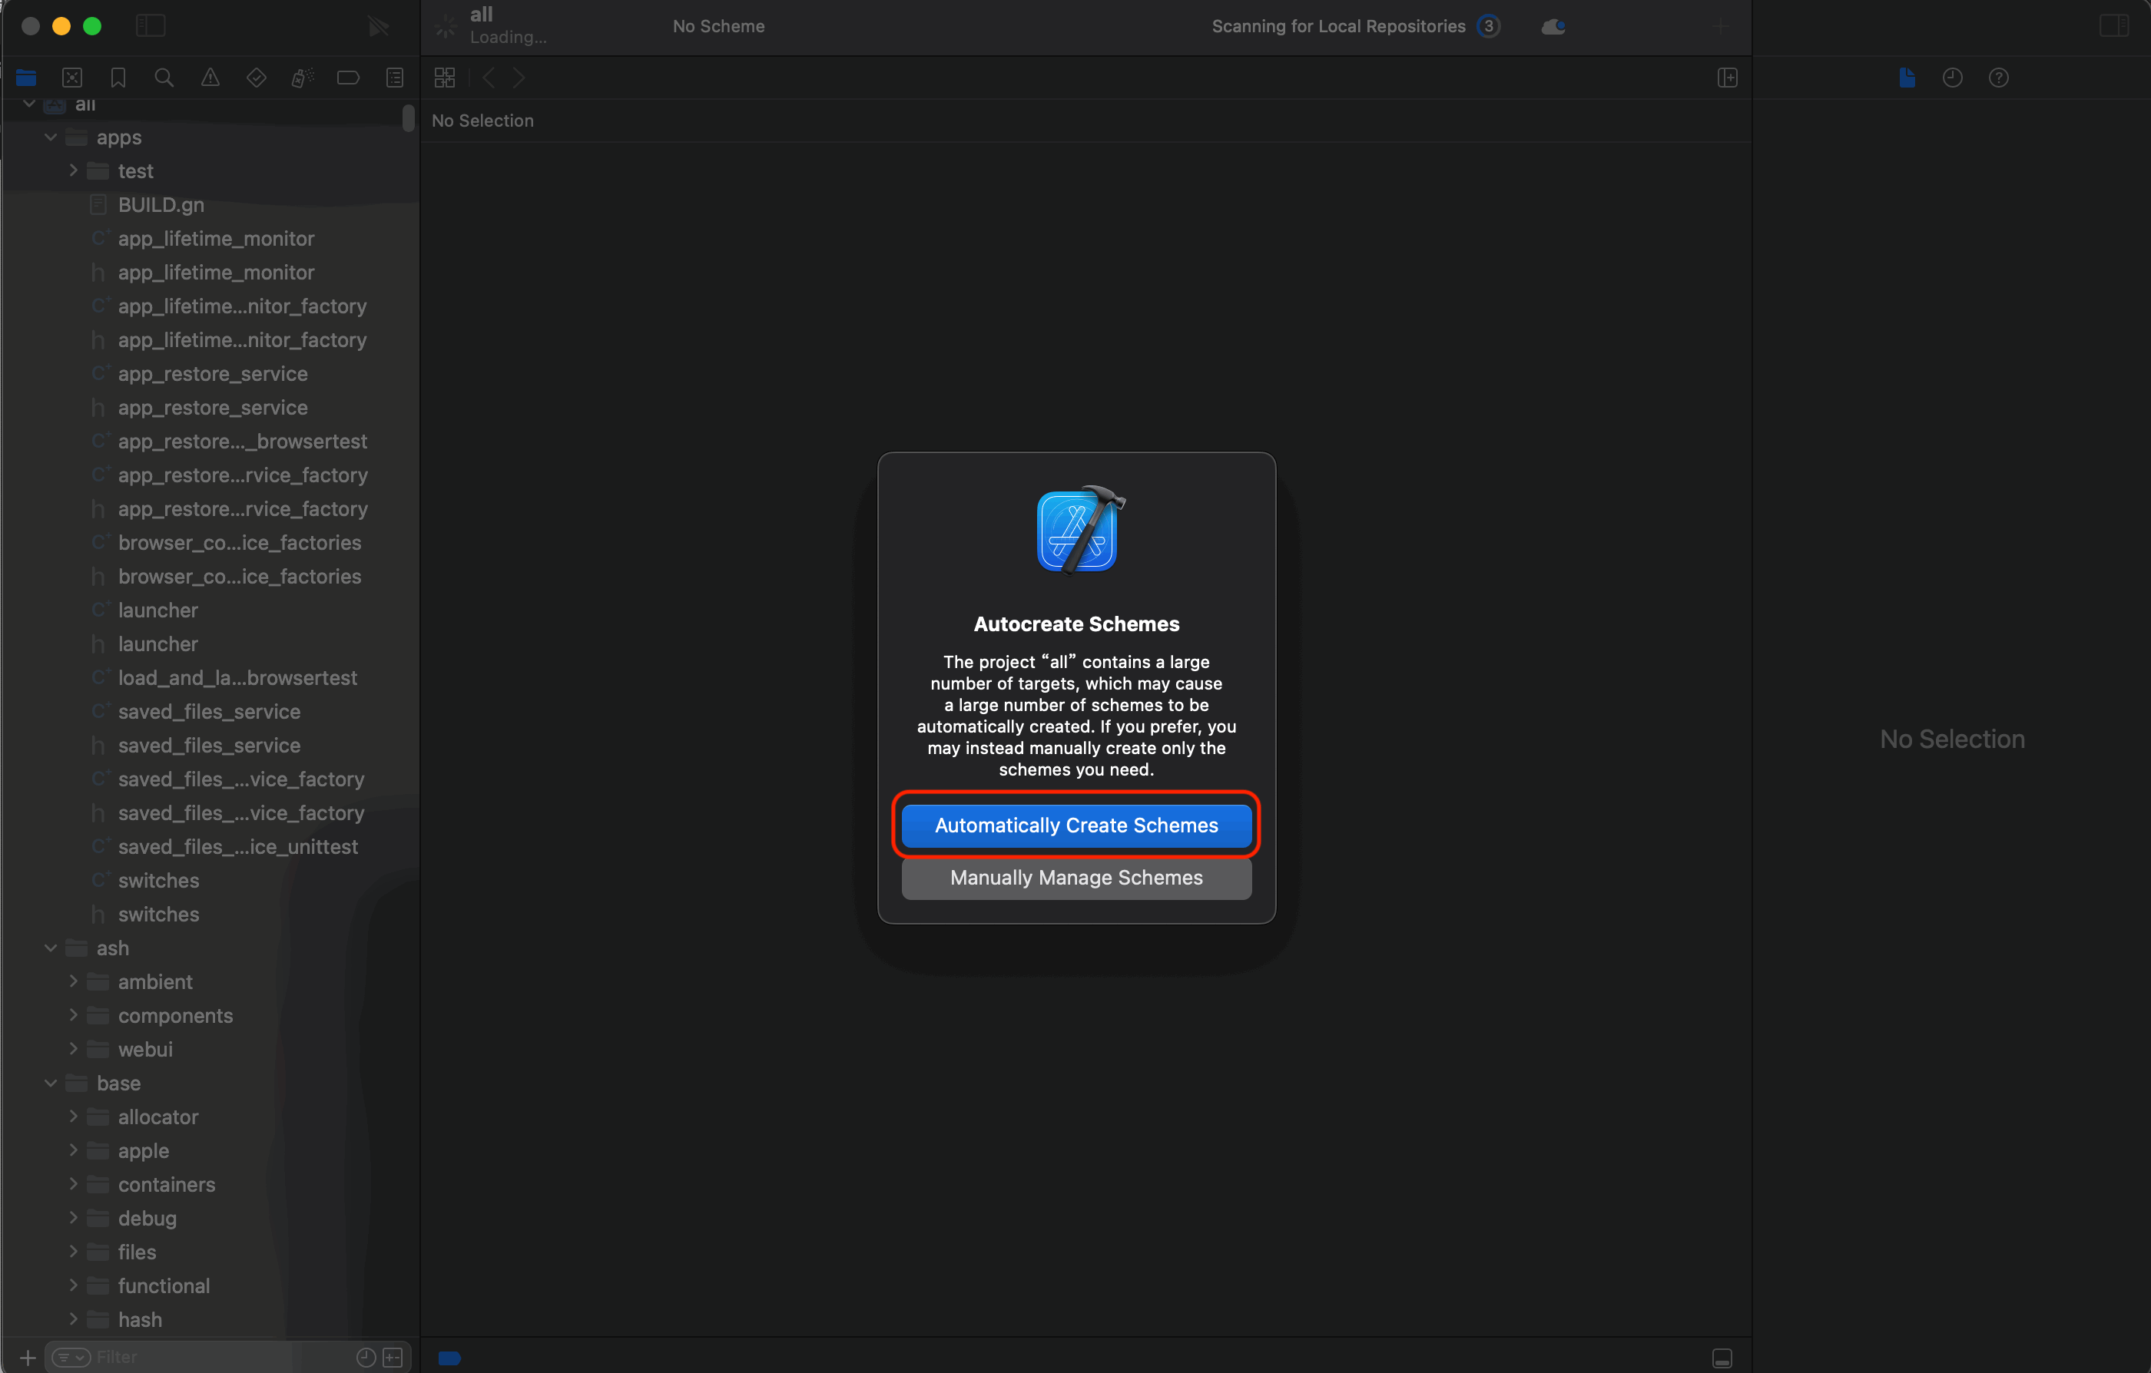The height and width of the screenshot is (1373, 2151).
Task: Open the Find navigator magnifier icon
Action: pos(164,78)
